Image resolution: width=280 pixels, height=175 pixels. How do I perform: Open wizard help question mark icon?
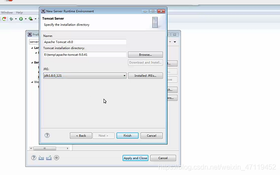tap(47, 135)
